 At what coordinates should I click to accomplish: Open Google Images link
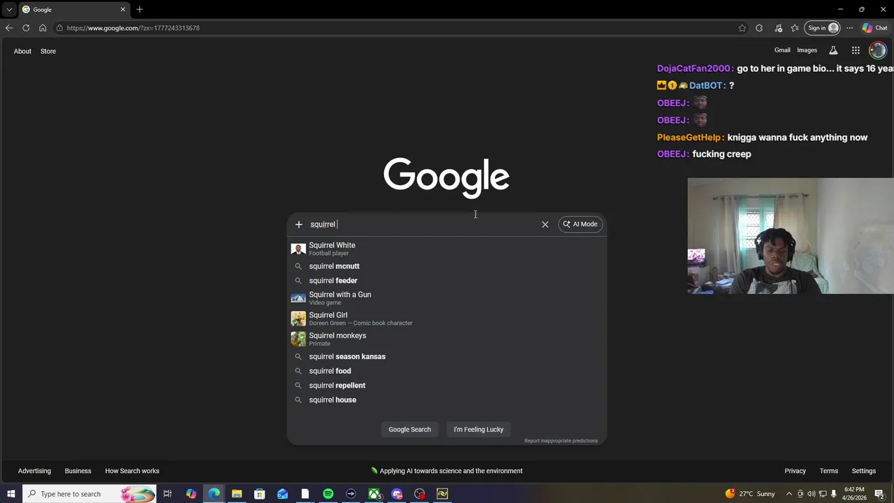click(x=807, y=50)
